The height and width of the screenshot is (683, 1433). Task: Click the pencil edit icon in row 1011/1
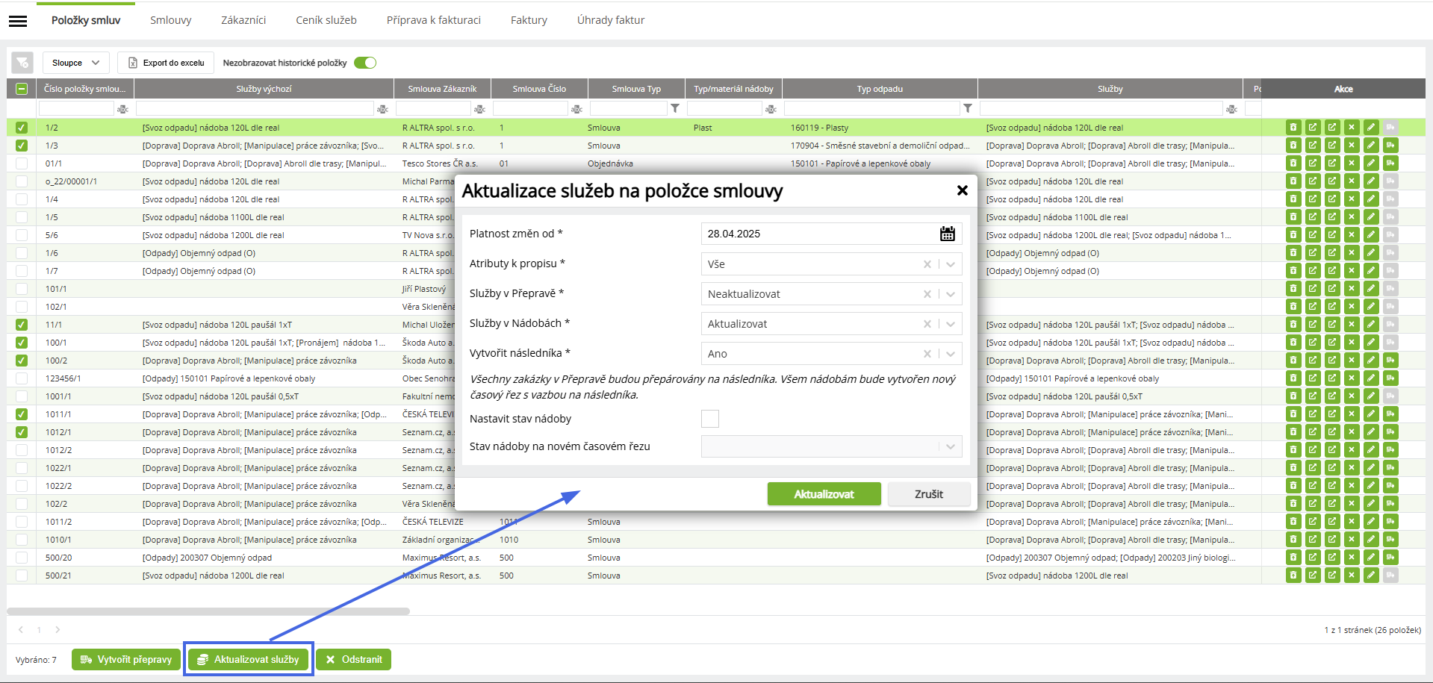pyautogui.click(x=1371, y=414)
